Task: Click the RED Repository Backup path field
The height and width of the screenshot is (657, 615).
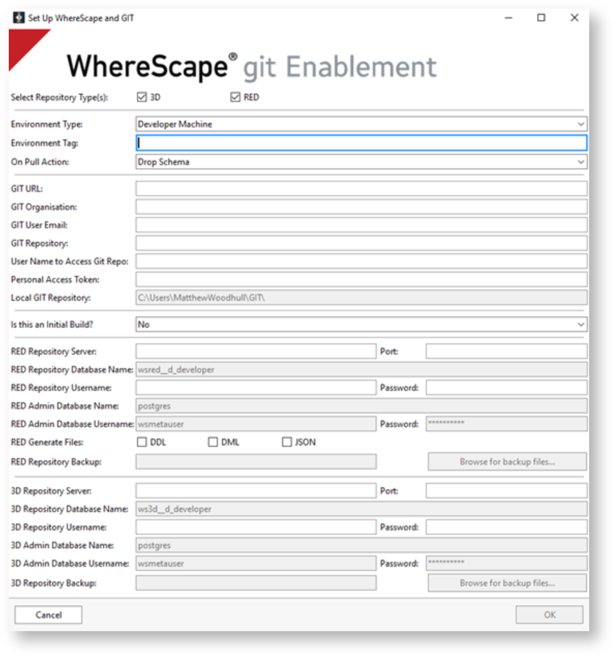Action: pyautogui.click(x=256, y=462)
